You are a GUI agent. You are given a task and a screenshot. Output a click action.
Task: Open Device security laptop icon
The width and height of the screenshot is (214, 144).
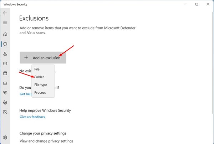pos(5,83)
